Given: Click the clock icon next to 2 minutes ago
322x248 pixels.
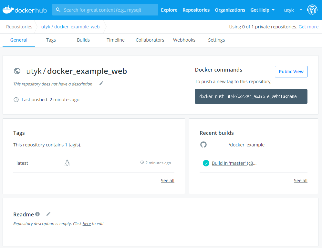Looking at the screenshot, I should coord(142,162).
